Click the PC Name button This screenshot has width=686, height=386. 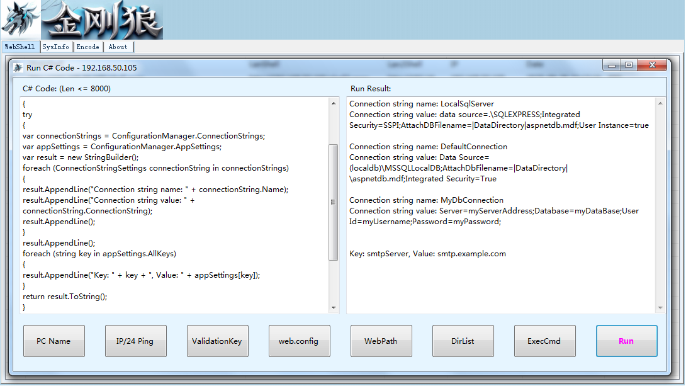coord(54,341)
